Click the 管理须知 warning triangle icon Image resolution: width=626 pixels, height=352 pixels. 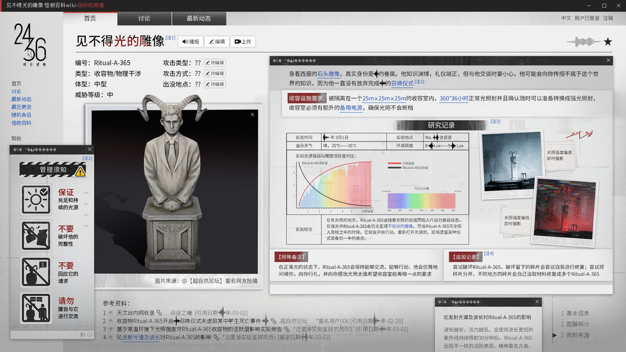pyautogui.click(x=80, y=171)
